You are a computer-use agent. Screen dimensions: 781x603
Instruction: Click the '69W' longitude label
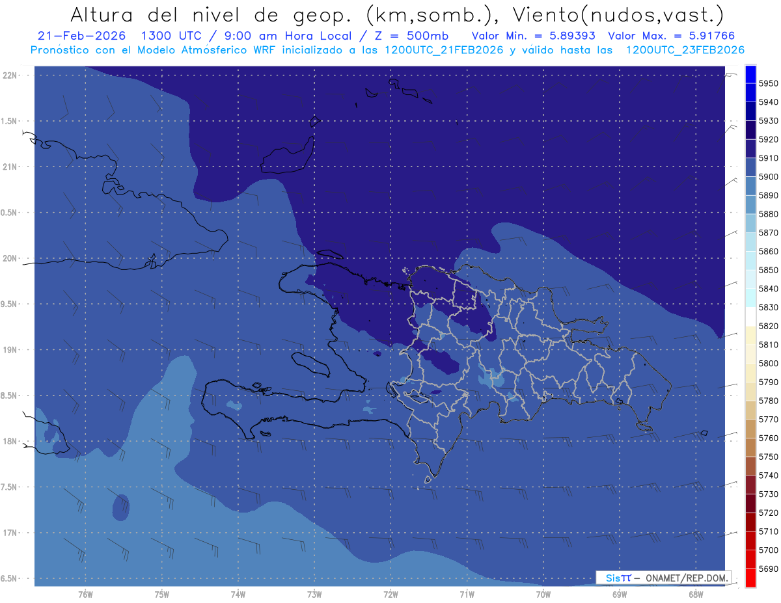[620, 595]
